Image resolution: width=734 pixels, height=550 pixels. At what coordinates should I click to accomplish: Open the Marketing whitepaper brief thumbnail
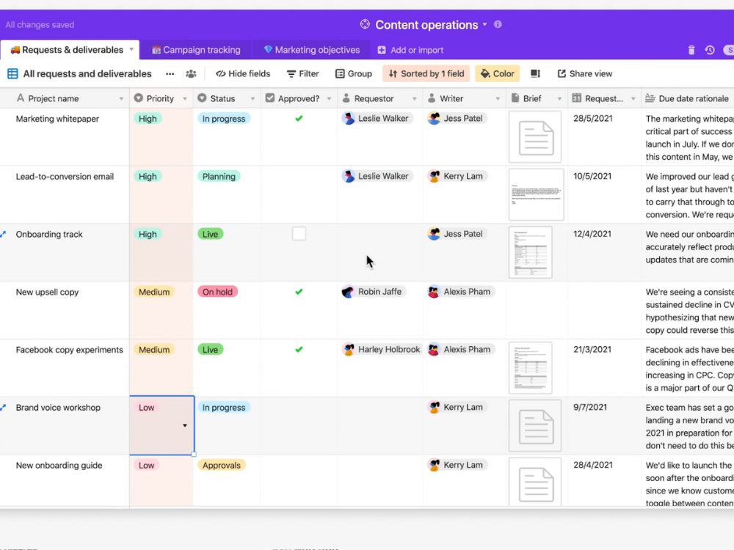click(x=535, y=136)
